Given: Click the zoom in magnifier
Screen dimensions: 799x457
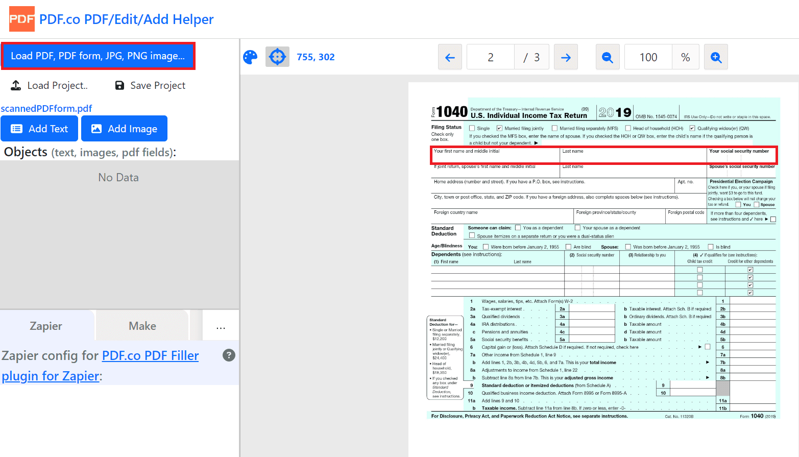Looking at the screenshot, I should pos(716,57).
